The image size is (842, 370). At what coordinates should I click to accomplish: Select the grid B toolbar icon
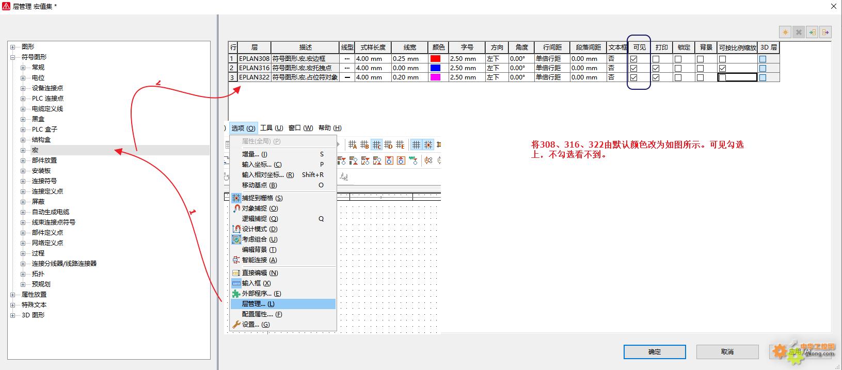[364, 145]
